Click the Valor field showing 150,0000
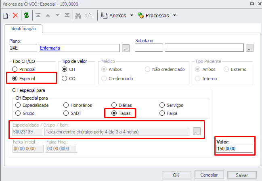 (235, 149)
